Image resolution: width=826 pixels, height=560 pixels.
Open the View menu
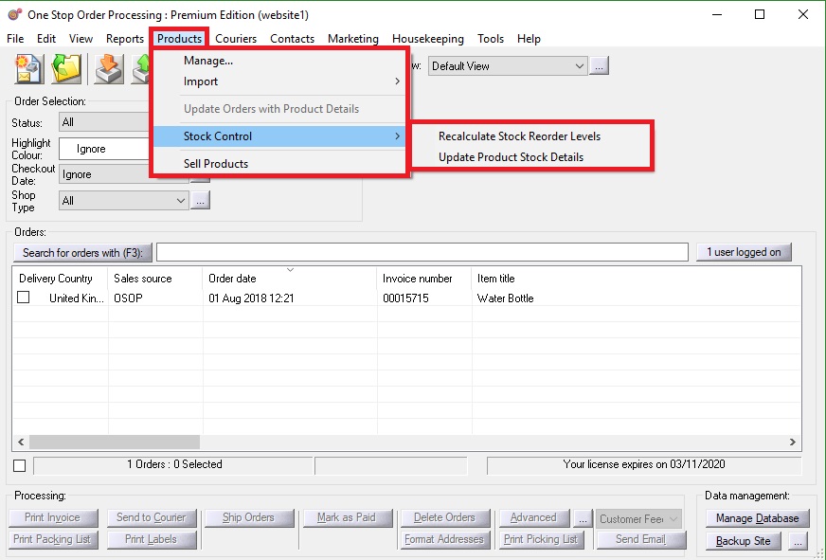click(x=81, y=39)
